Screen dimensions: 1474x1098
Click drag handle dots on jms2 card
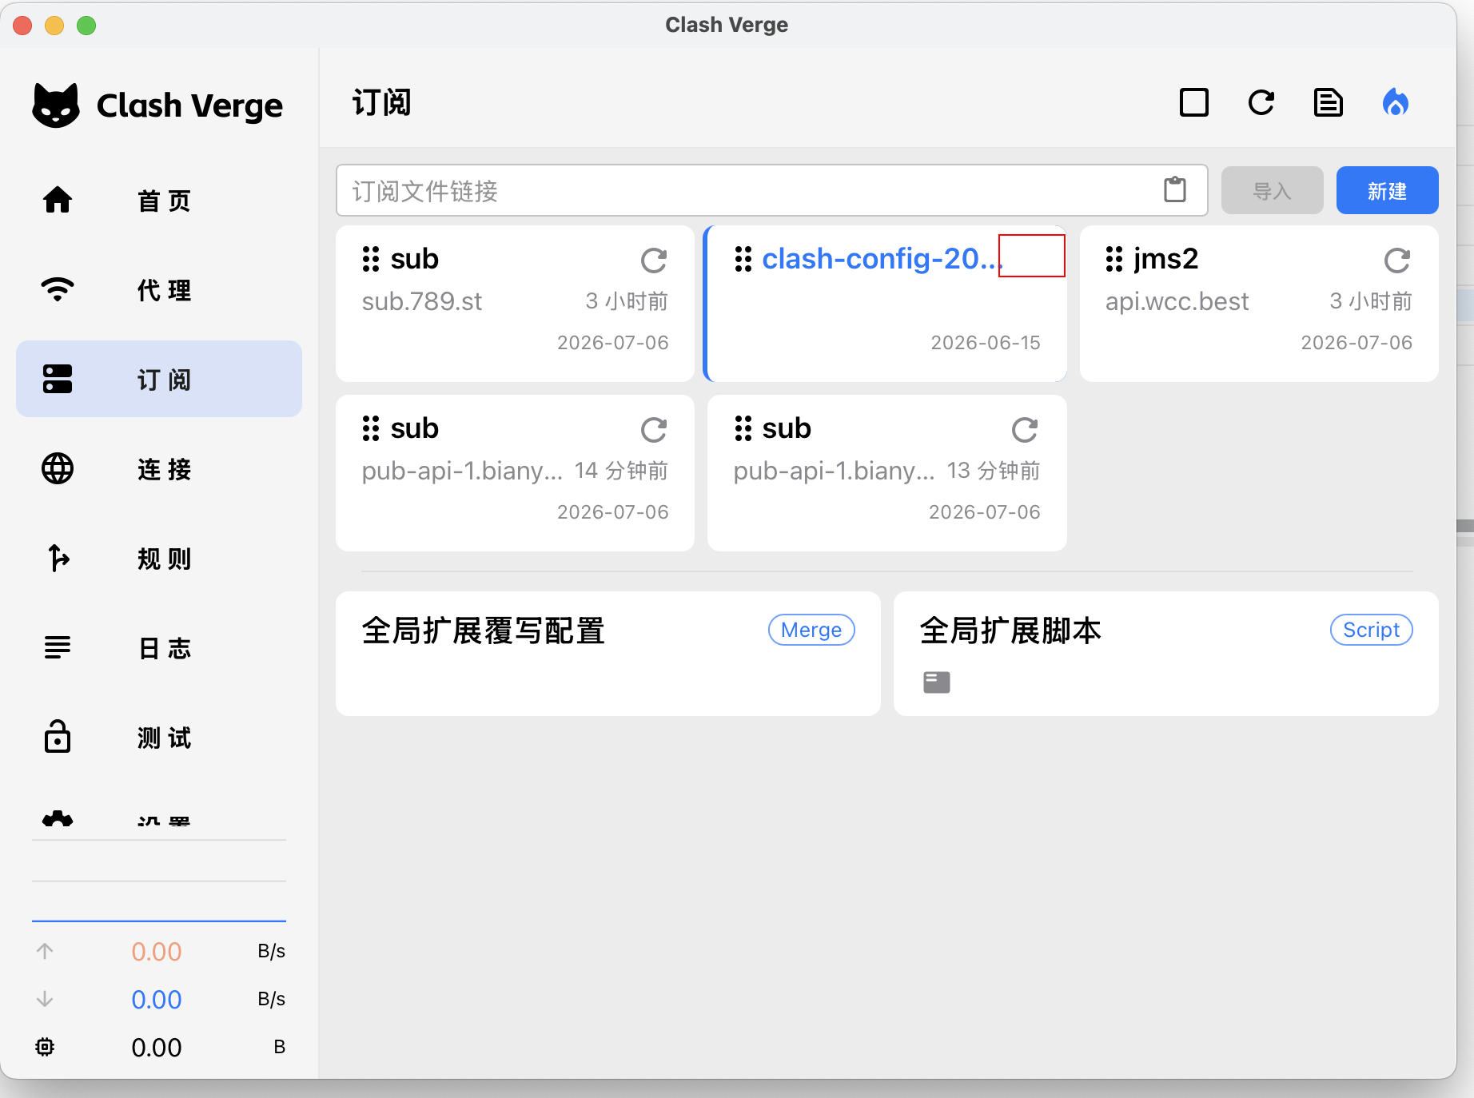pos(1114,259)
